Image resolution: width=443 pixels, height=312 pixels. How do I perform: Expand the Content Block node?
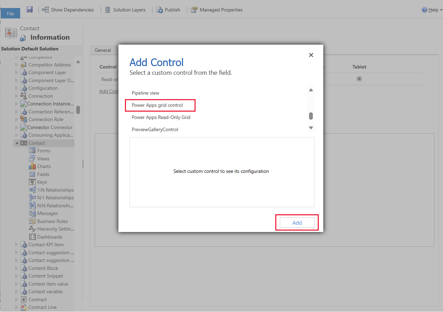click(x=16, y=268)
